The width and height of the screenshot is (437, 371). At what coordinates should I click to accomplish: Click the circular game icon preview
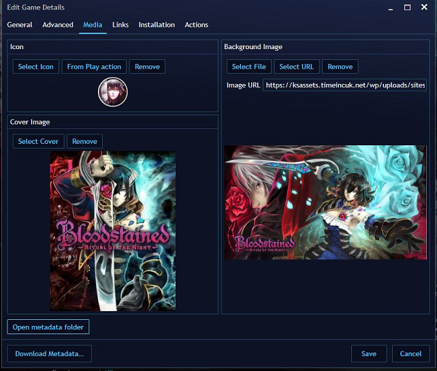tap(113, 92)
